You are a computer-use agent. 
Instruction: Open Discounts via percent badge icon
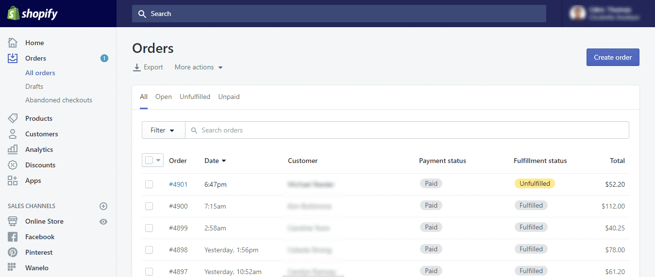(x=13, y=165)
